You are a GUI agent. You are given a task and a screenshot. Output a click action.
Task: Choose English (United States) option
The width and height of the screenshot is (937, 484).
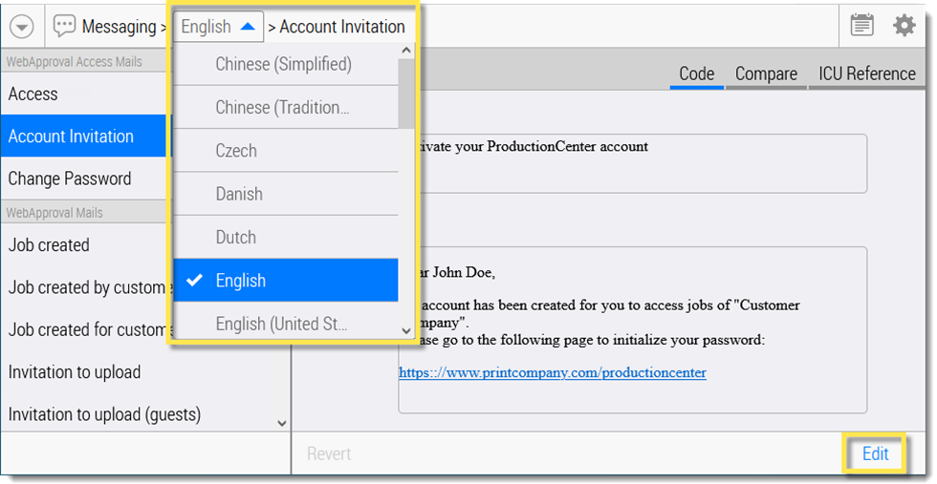click(286, 323)
